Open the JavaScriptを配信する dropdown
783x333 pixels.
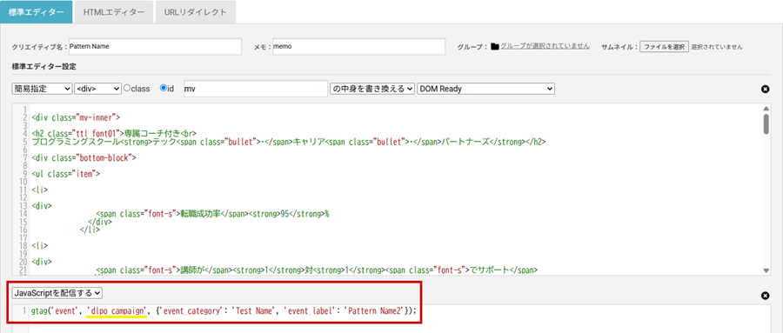coord(57,292)
